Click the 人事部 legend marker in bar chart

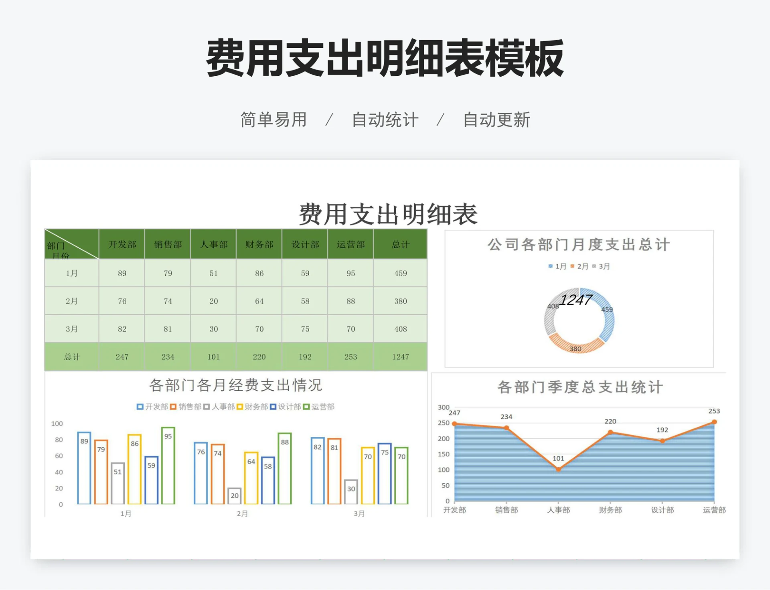[207, 406]
